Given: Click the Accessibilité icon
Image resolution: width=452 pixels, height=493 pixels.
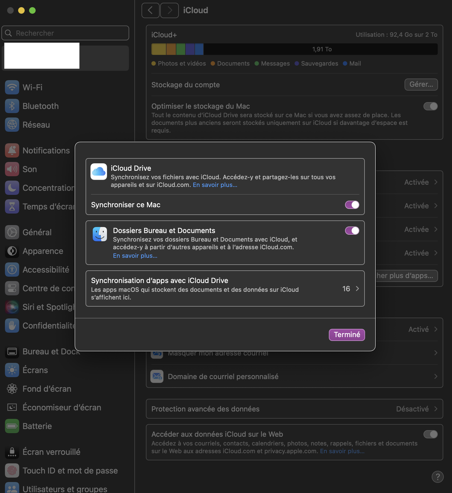Looking at the screenshot, I should (x=12, y=270).
